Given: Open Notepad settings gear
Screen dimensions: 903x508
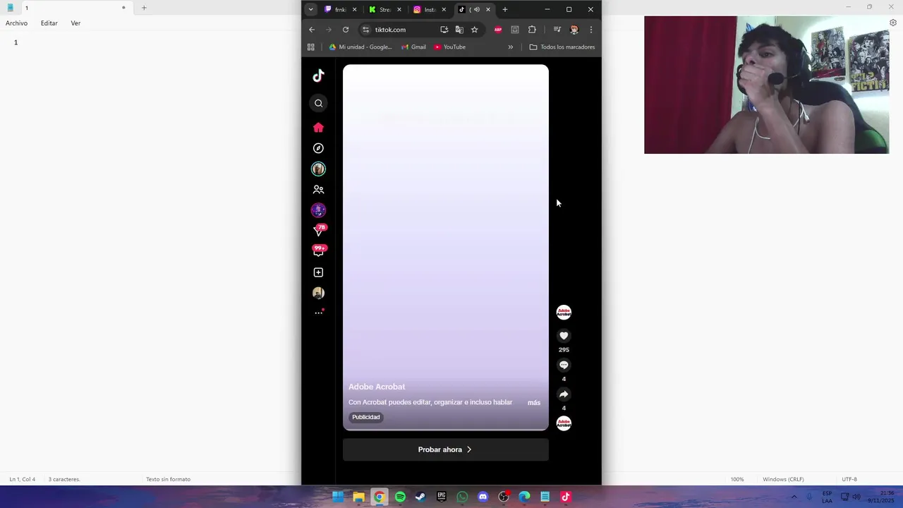Looking at the screenshot, I should coord(892,23).
